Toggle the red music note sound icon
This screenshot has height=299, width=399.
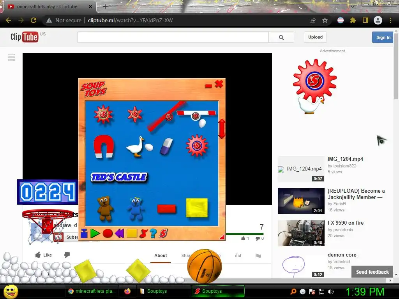click(x=143, y=234)
